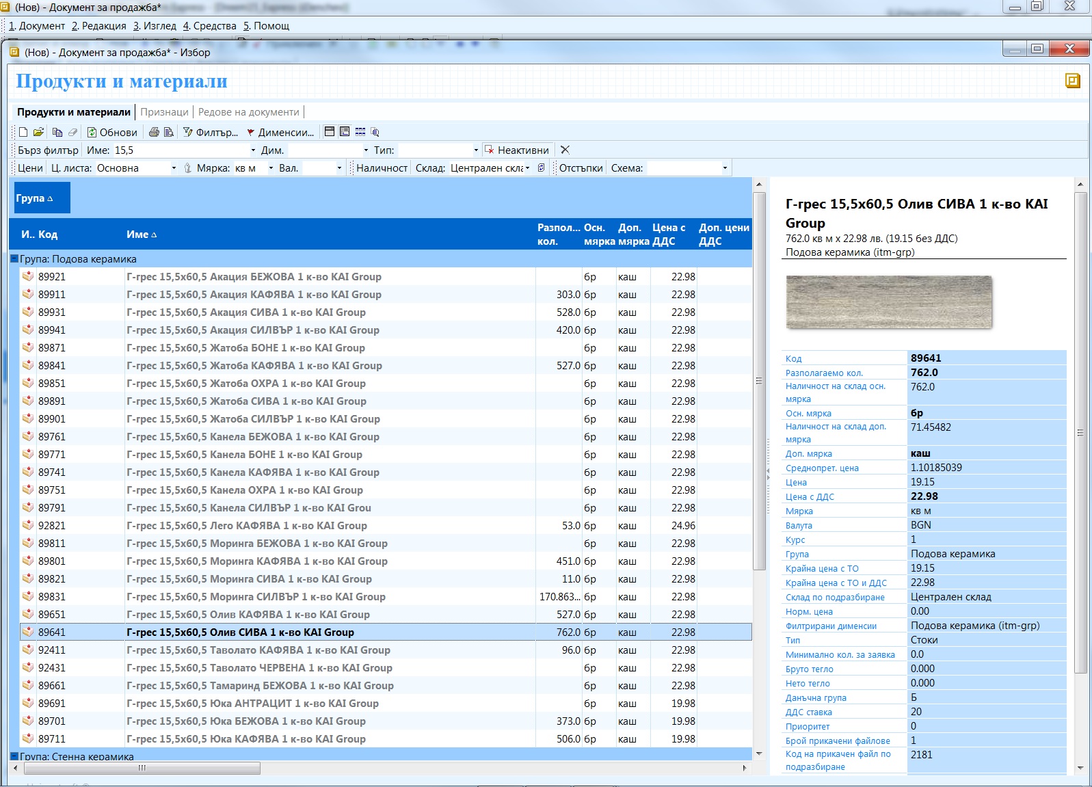
Task: Sort by Цена с ДДС column header
Action: click(x=673, y=235)
